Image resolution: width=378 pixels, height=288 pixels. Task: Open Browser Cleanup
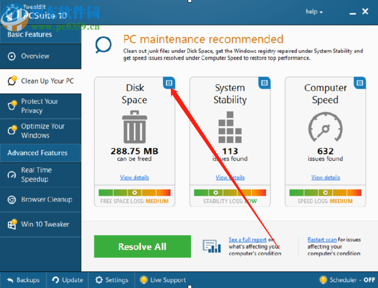point(40,200)
